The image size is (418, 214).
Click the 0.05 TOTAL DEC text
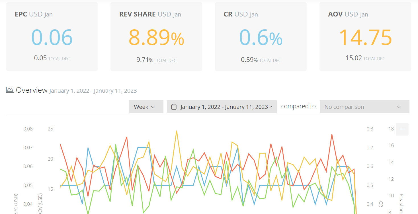(52, 58)
